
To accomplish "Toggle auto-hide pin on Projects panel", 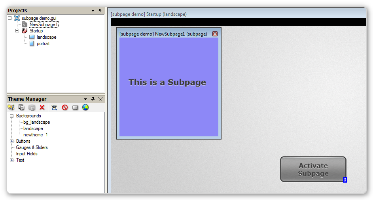I will [x=100, y=11].
